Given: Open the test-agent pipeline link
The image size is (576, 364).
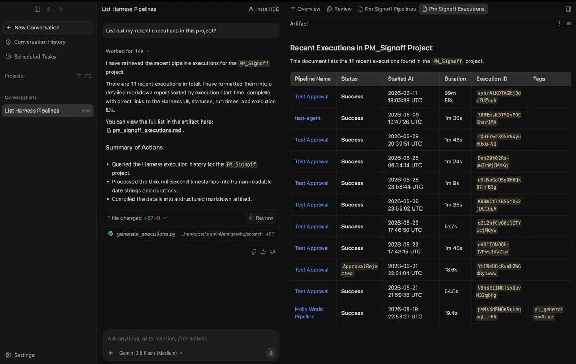Looking at the screenshot, I should pyautogui.click(x=307, y=118).
